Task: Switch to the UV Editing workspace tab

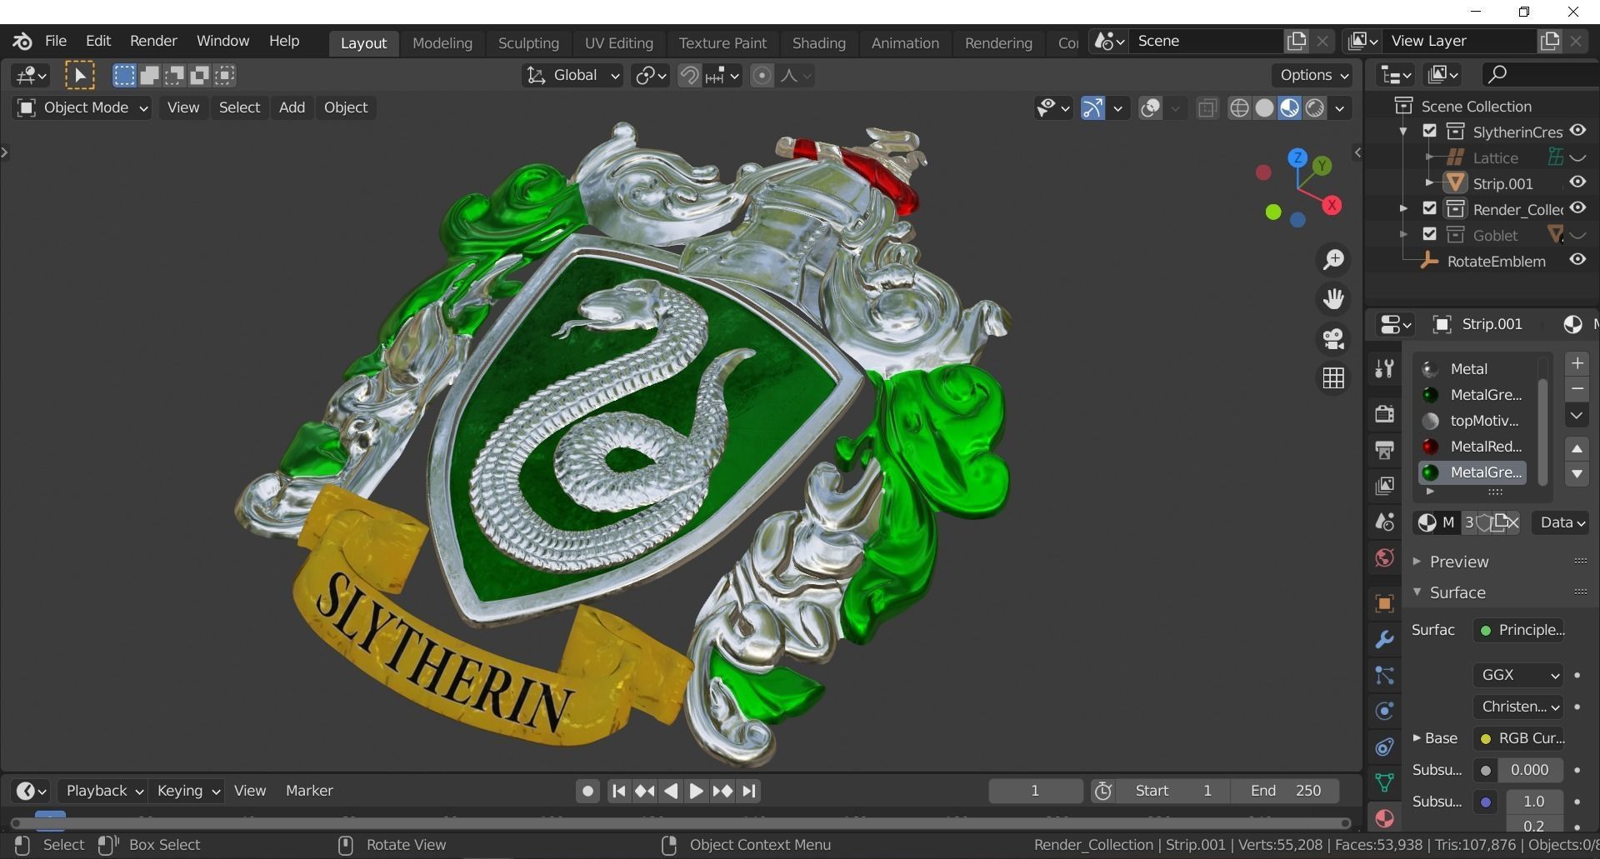Action: [x=618, y=42]
